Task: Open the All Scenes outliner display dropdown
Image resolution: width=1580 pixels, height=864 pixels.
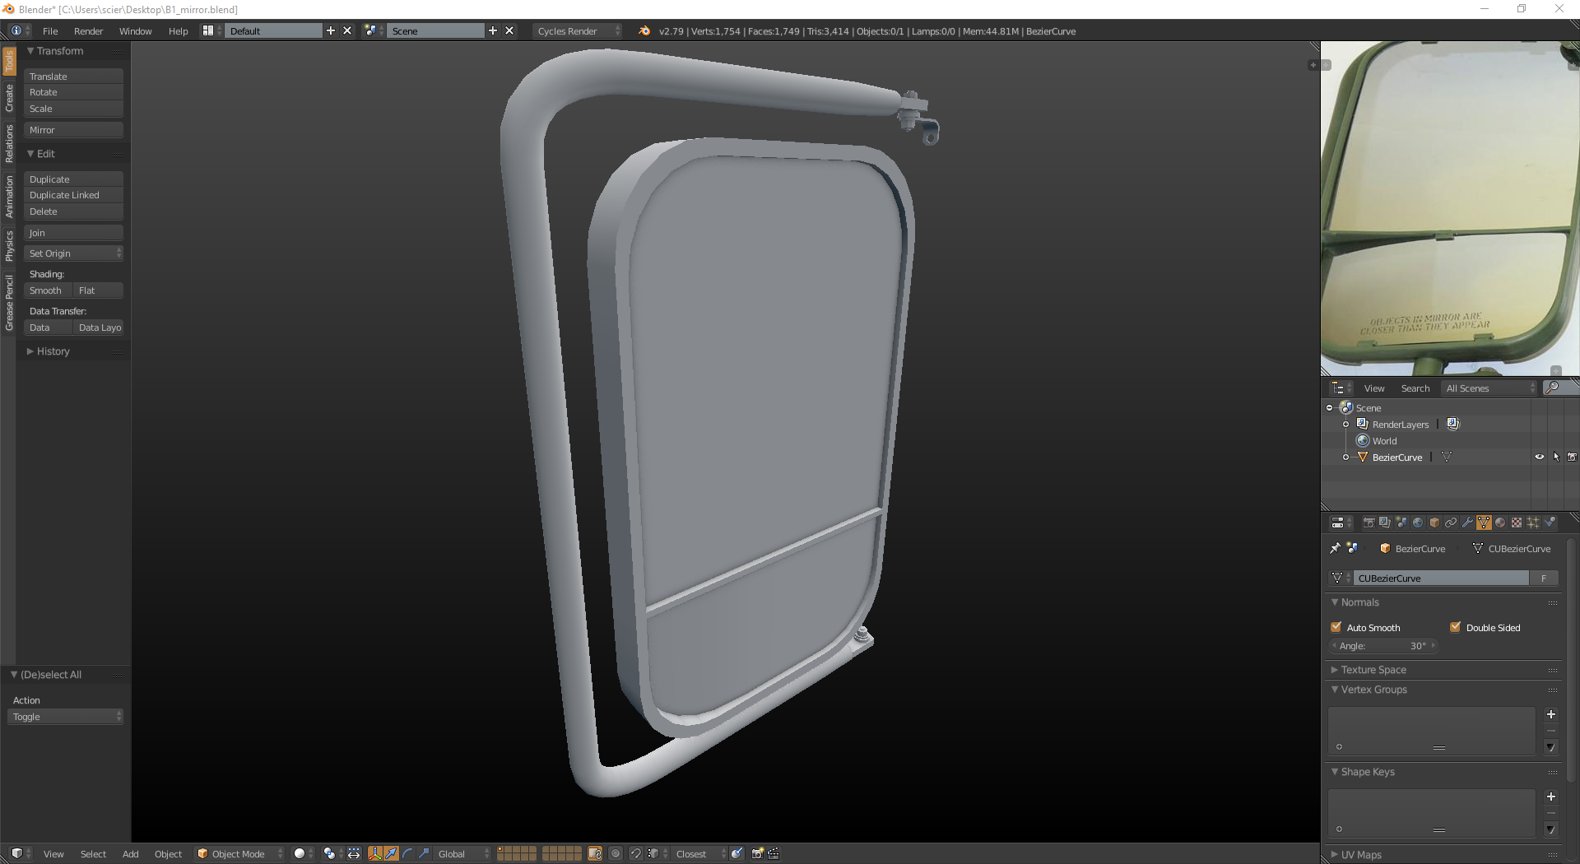Action: [x=1490, y=388]
